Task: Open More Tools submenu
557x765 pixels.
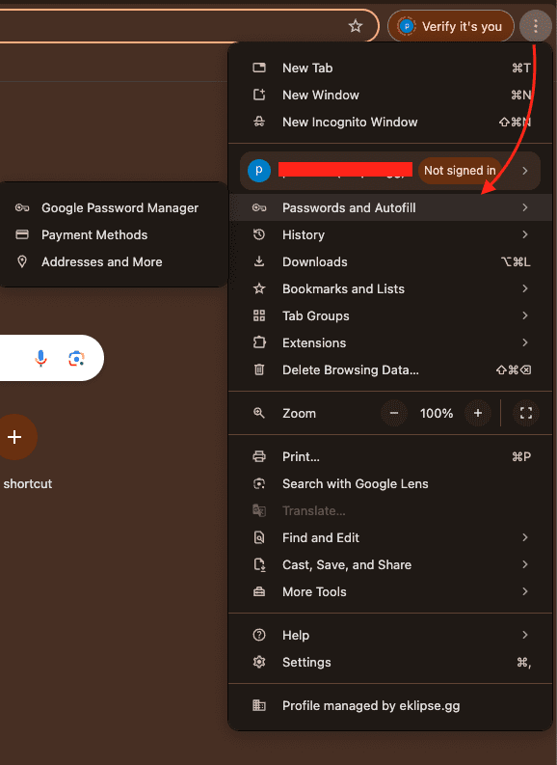Action: coord(391,591)
